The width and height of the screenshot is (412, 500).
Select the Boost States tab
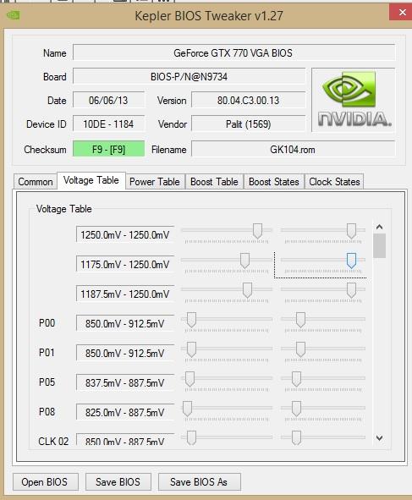[274, 182]
